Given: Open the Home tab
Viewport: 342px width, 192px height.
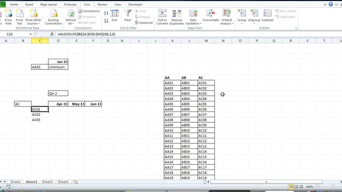Looking at the screenshot, I should click(x=14, y=4).
